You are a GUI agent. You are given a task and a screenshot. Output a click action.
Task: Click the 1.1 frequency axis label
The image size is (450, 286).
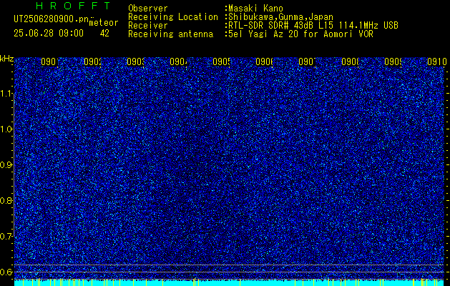tap(6, 93)
